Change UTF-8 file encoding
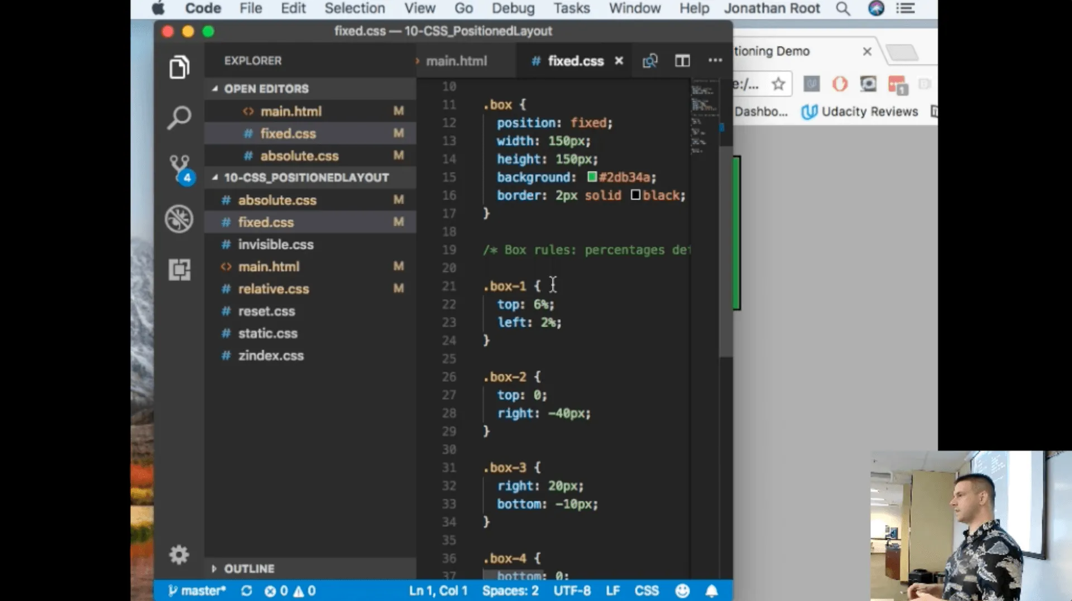The height and width of the screenshot is (601, 1072). [572, 590]
